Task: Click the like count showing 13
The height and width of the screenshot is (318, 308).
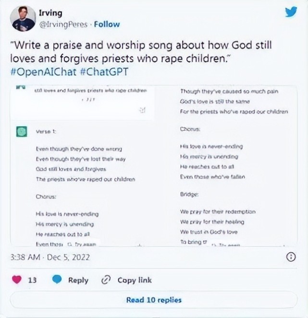Action: pyautogui.click(x=32, y=281)
